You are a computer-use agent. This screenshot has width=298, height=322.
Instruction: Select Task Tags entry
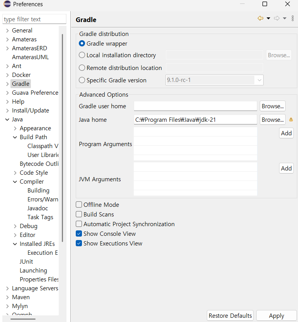pyautogui.click(x=40, y=217)
